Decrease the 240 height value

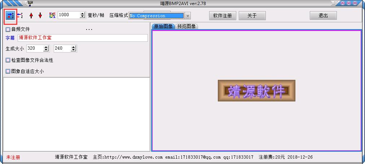click(x=74, y=50)
